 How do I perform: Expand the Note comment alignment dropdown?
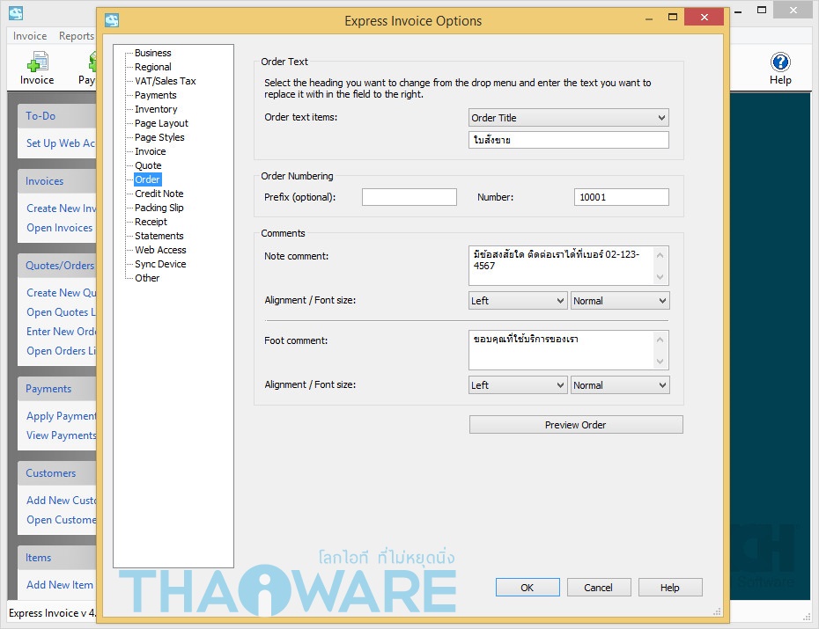pos(518,301)
